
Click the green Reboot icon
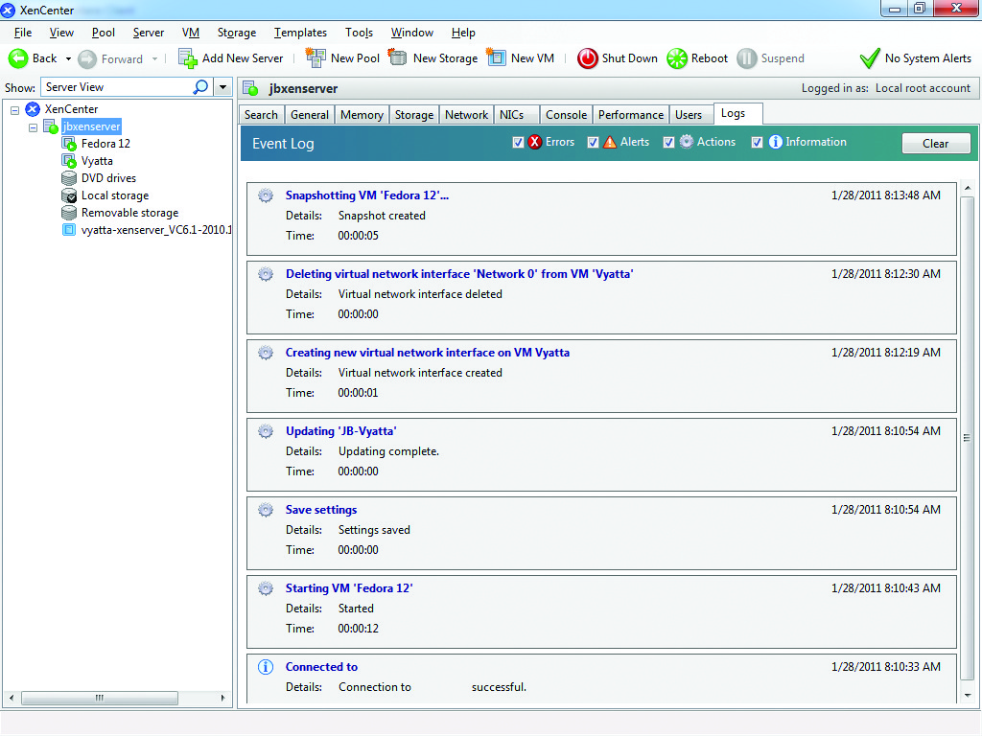click(677, 58)
